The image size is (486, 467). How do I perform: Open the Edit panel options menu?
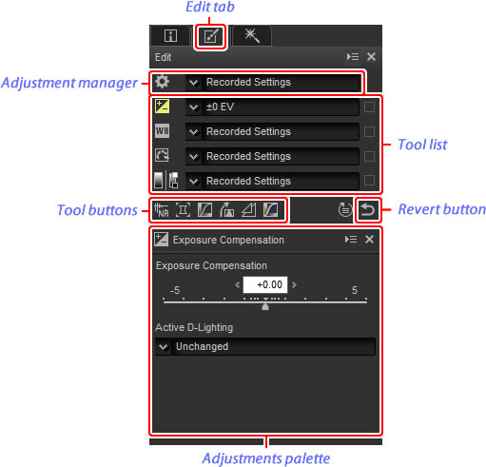click(x=353, y=57)
